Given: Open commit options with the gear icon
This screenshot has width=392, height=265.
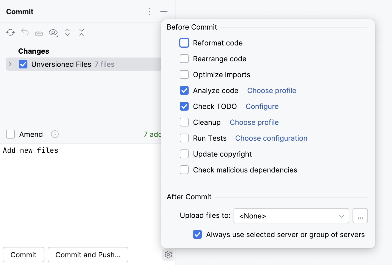Looking at the screenshot, I should pos(168,255).
